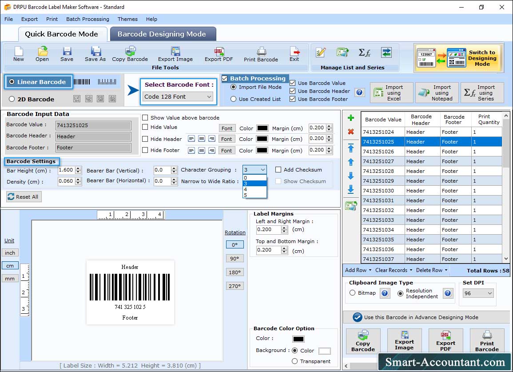Align header left icon in Hide Header row
The image size is (513, 372).
point(191,139)
